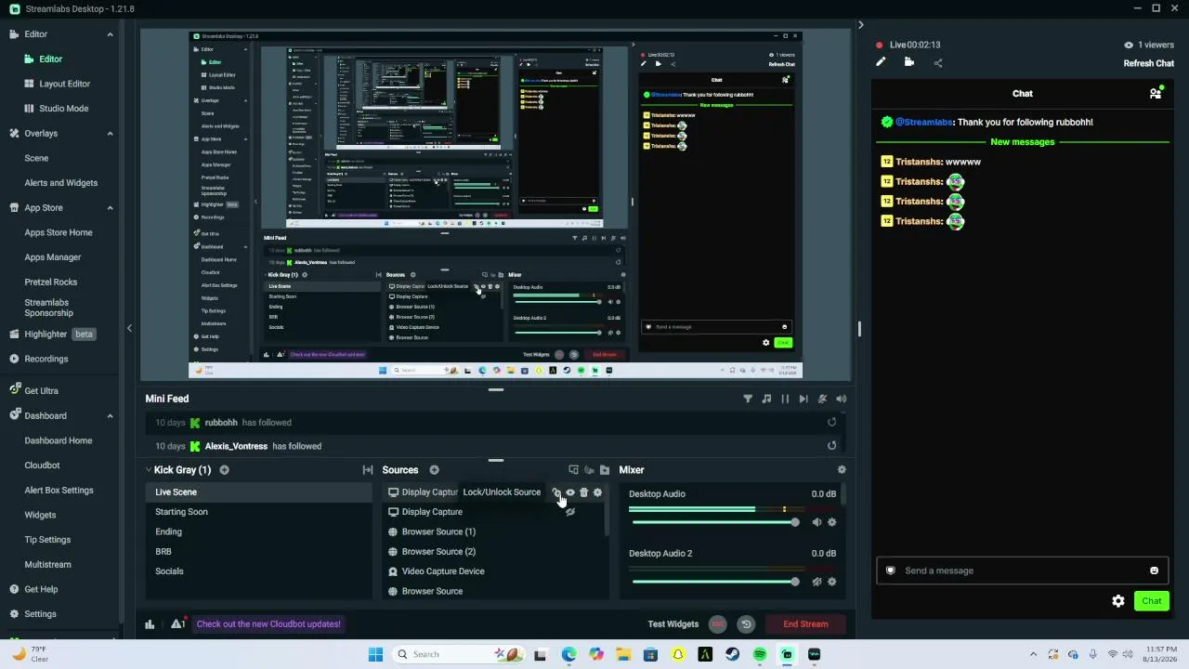Unmute Desktop Audio 2
The height and width of the screenshot is (669, 1189).
[x=817, y=582]
